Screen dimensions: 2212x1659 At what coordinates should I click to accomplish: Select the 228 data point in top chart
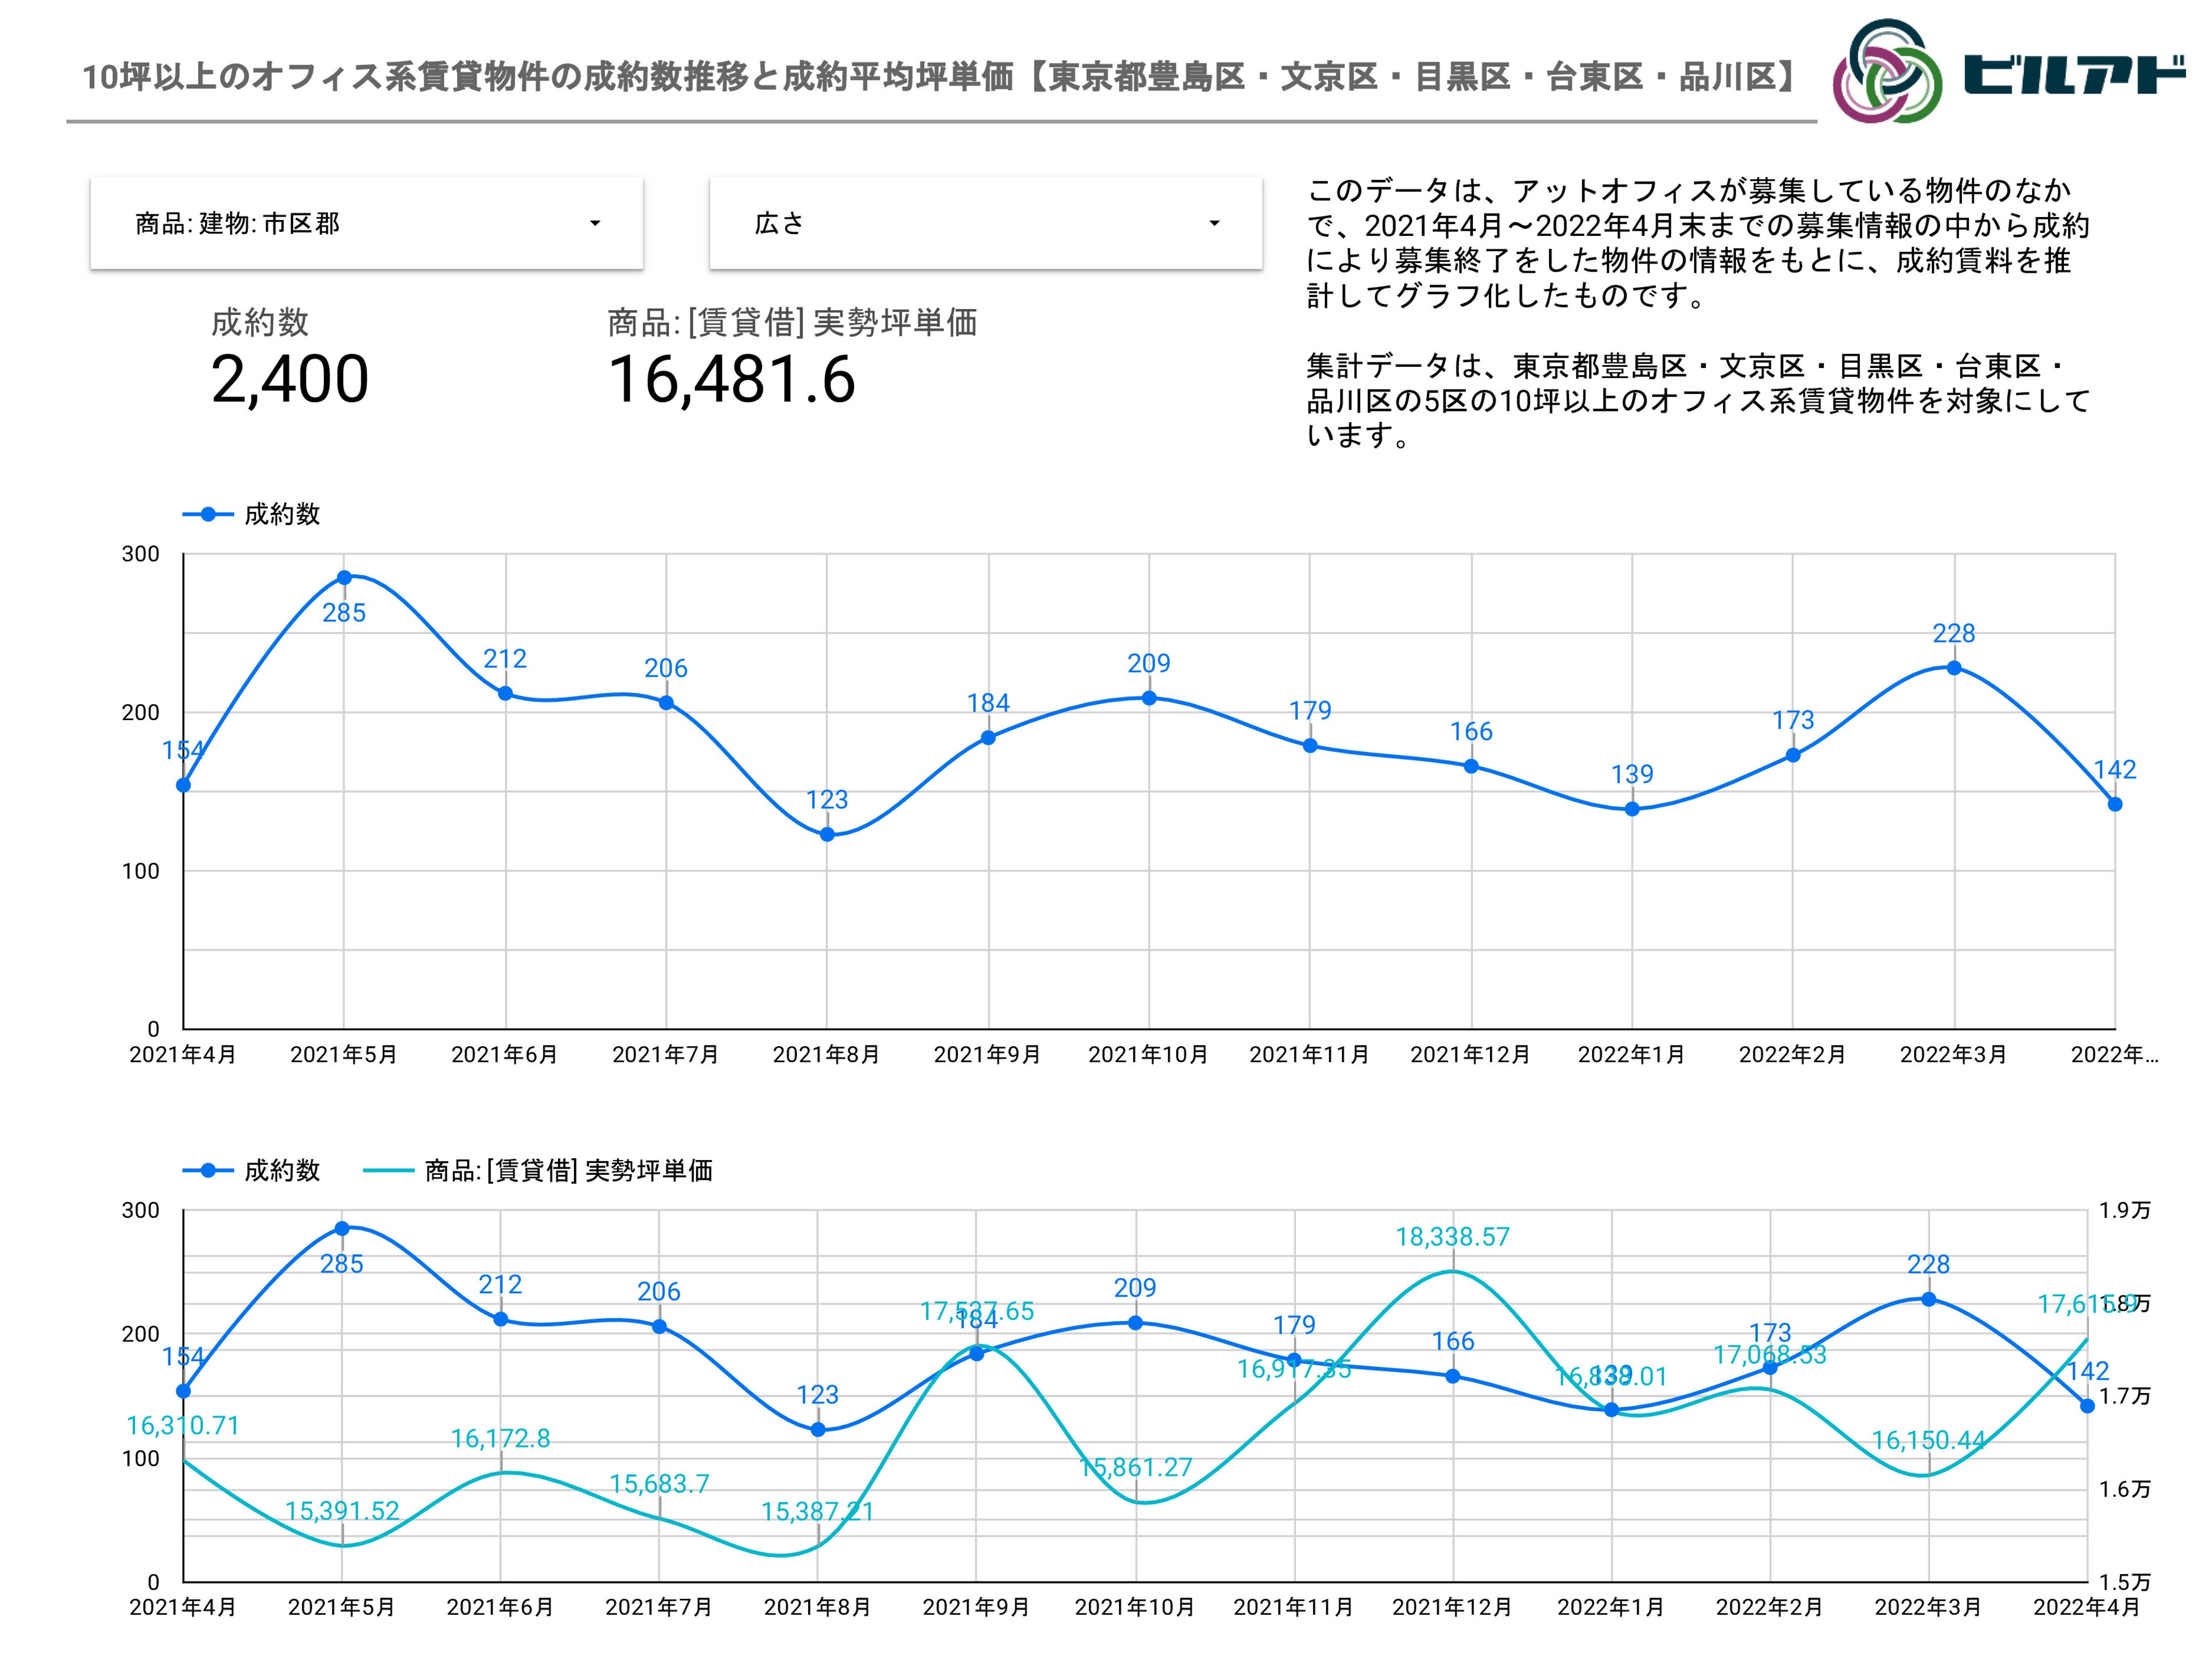point(1954,667)
